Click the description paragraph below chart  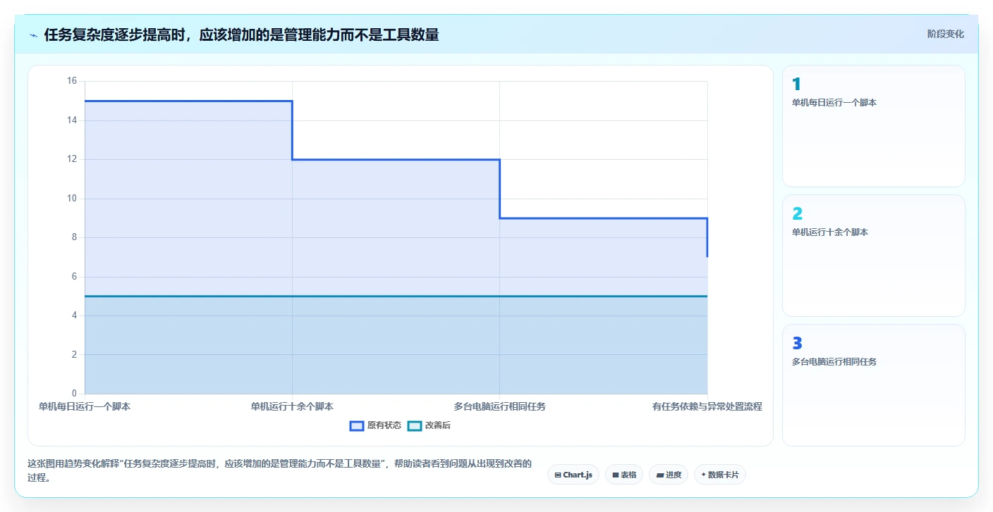(279, 470)
